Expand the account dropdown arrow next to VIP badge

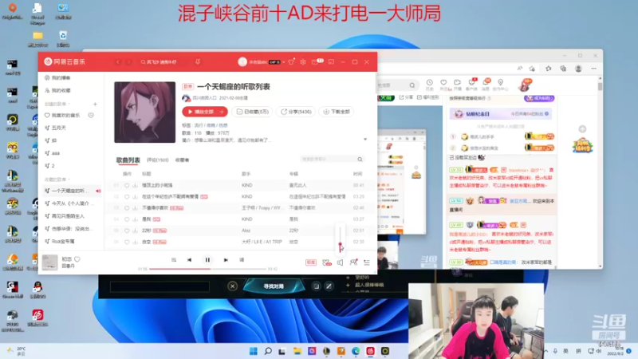pos(284,62)
